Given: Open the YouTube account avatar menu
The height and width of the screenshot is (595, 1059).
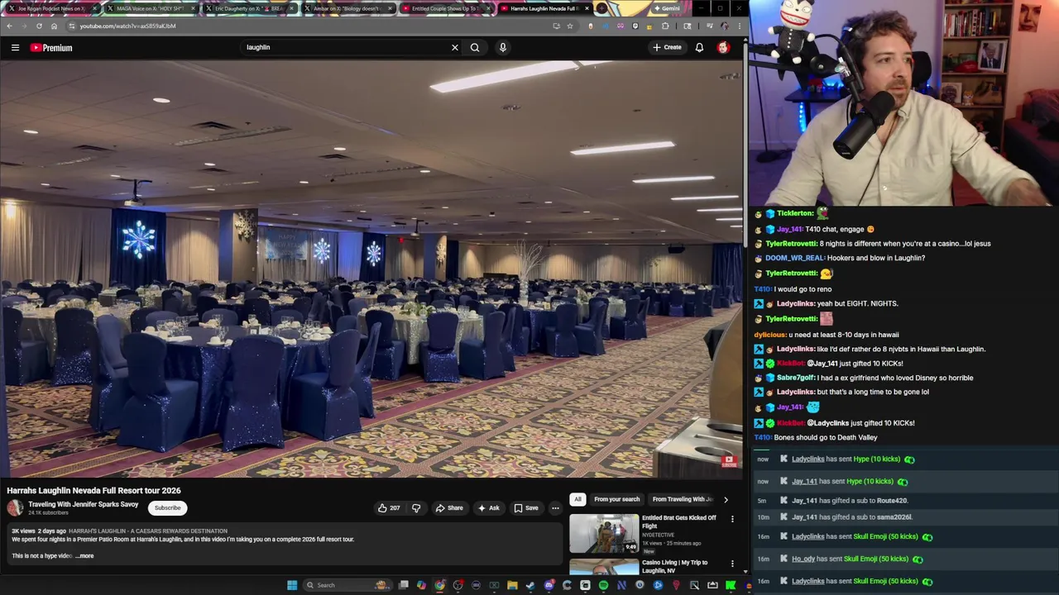Looking at the screenshot, I should click(723, 47).
